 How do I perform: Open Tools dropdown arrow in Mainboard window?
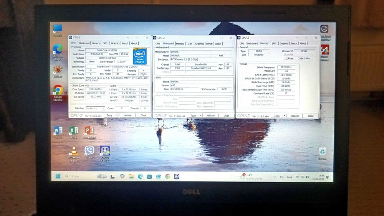click(200, 115)
